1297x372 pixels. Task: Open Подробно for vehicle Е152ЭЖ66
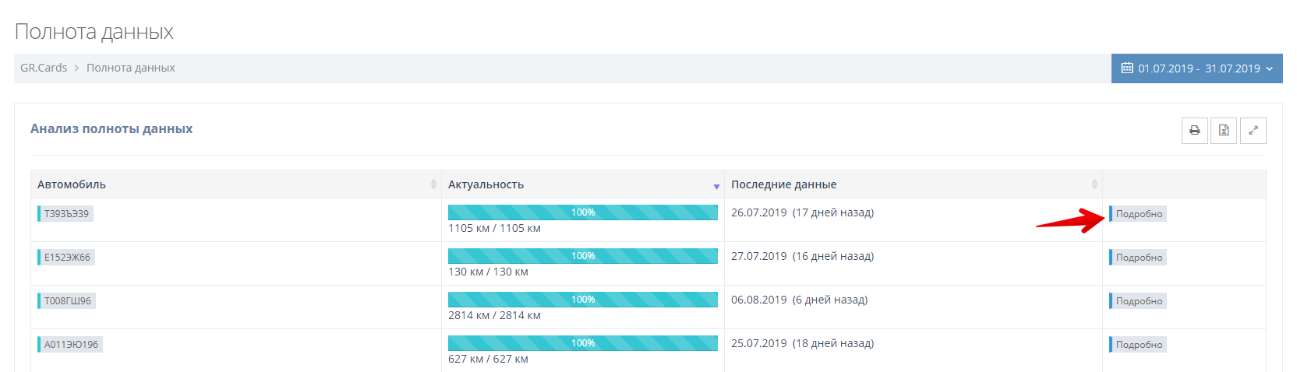(1138, 258)
